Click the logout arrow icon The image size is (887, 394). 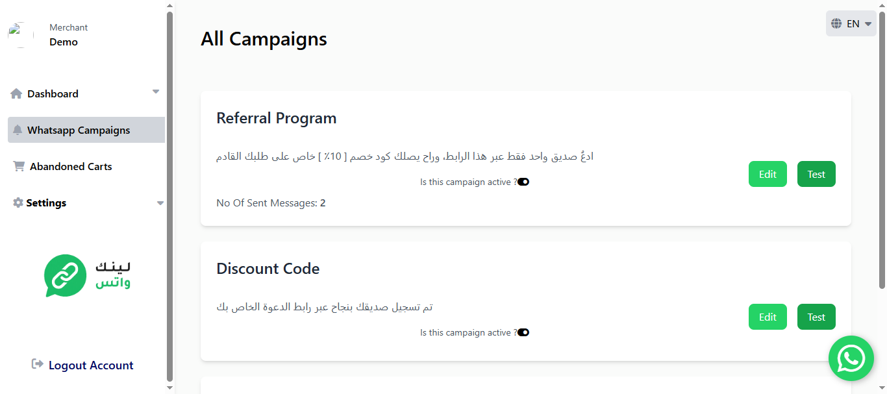(x=38, y=364)
